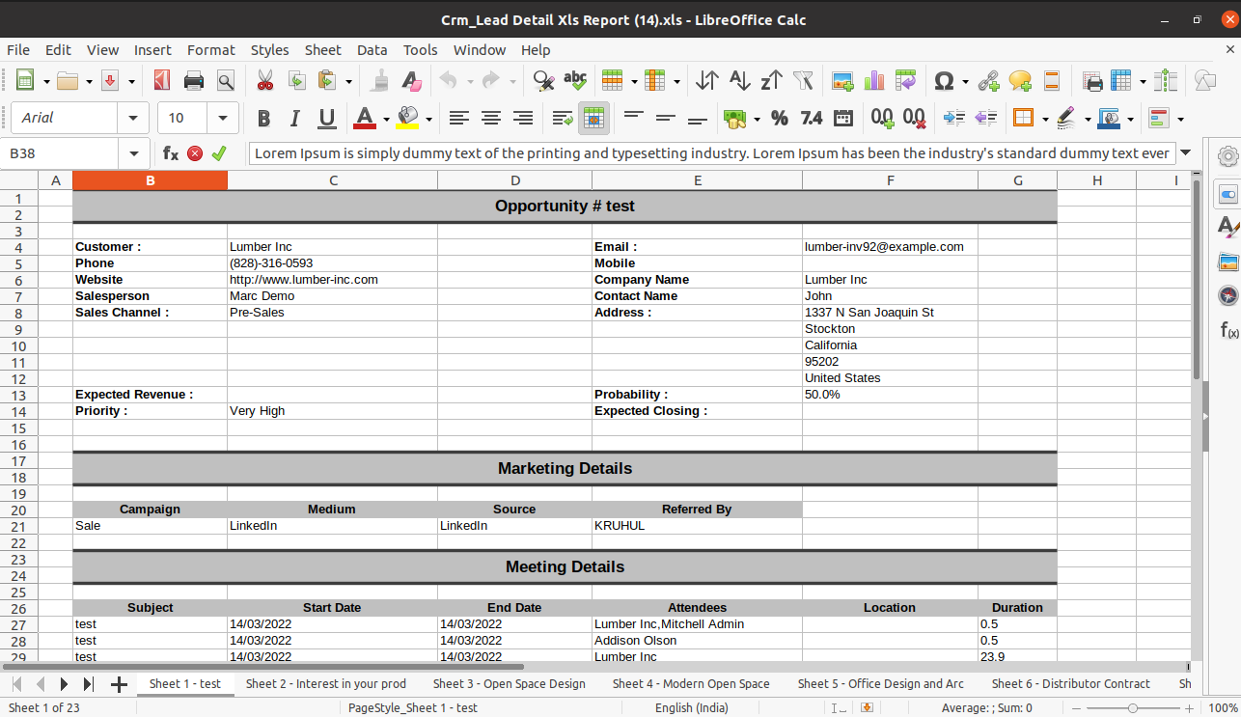Viewport: 1241px width, 717px height.
Task: Open Borders dropdown arrow
Action: [1046, 119]
